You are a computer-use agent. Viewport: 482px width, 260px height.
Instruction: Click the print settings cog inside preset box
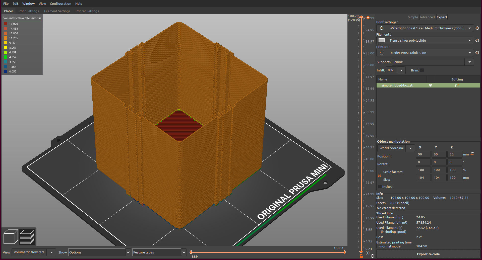(382, 28)
